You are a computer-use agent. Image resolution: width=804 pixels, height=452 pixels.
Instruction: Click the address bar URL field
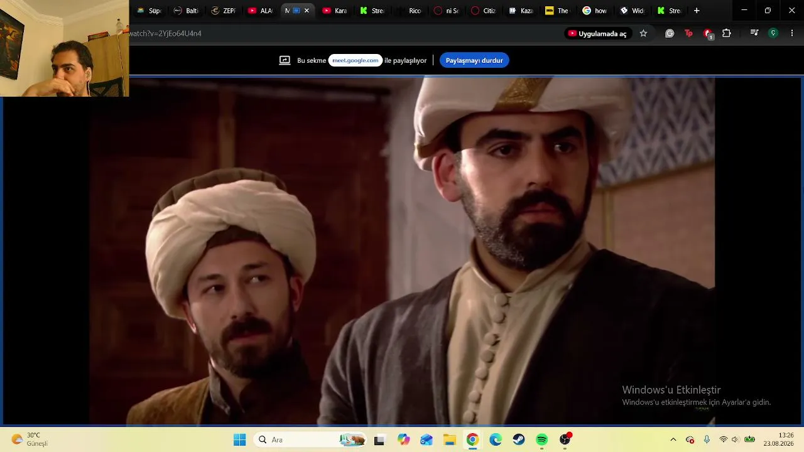pos(345,33)
